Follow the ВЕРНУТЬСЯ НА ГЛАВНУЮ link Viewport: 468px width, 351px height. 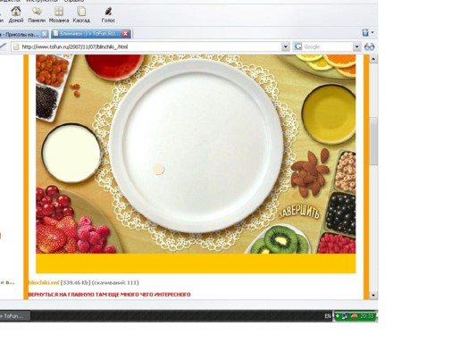110,295
